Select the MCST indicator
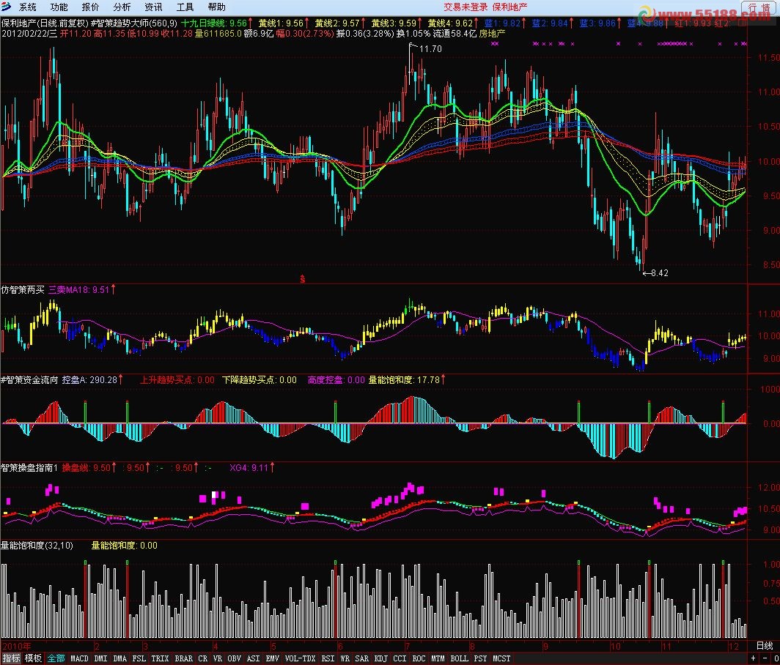The height and width of the screenshot is (665, 780). tap(501, 658)
